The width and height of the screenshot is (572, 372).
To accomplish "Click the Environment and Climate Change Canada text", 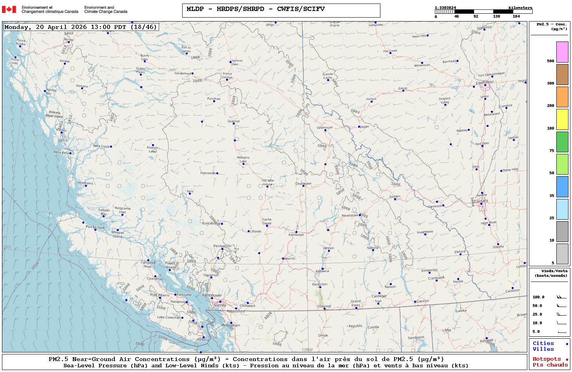I will pyautogui.click(x=106, y=9).
